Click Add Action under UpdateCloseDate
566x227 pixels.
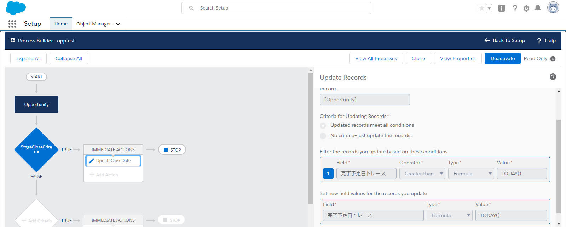pos(104,175)
